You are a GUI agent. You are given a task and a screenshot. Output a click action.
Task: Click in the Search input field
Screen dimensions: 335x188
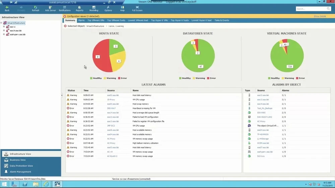(x=311, y=9)
